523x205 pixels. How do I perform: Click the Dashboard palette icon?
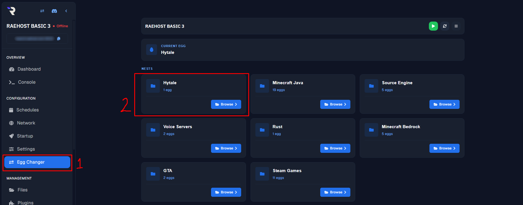pos(12,69)
